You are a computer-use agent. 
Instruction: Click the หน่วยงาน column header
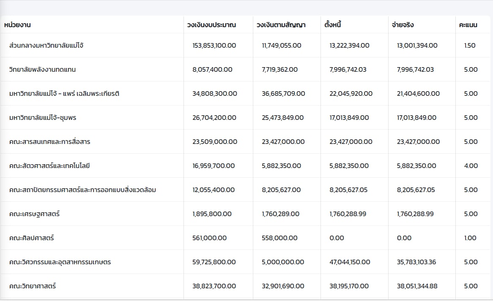(17, 25)
